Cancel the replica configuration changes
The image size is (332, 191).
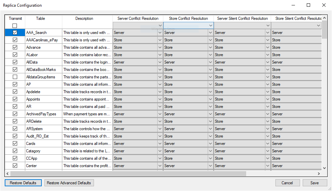pyautogui.click(x=287, y=183)
